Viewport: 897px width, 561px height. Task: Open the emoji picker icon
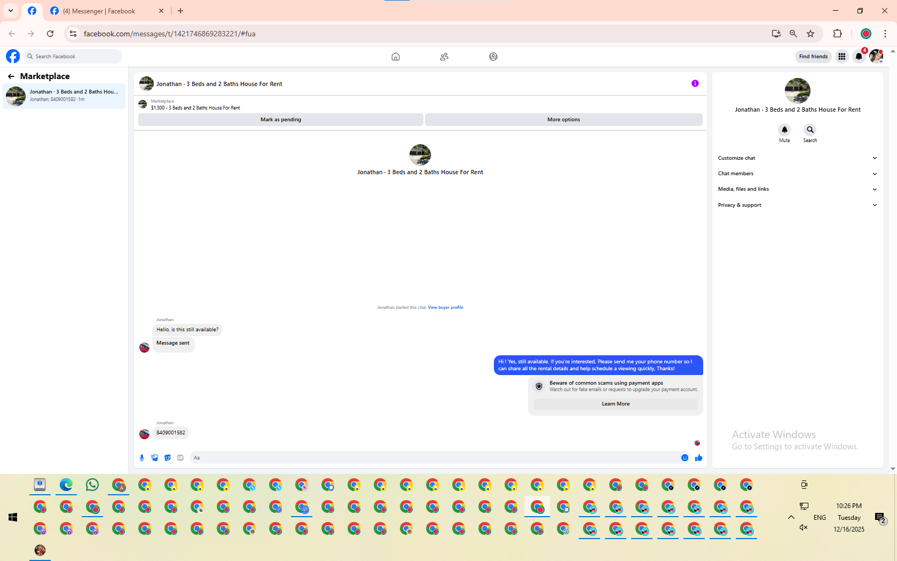pos(685,458)
